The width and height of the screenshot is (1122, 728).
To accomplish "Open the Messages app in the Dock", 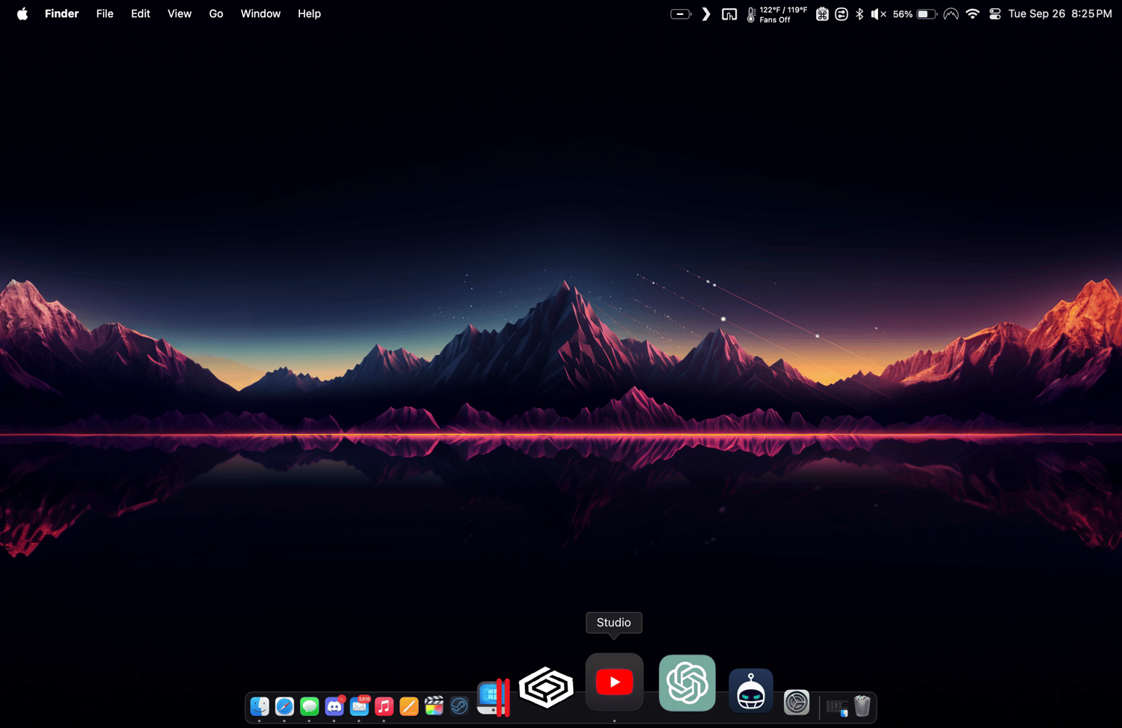I will (309, 706).
